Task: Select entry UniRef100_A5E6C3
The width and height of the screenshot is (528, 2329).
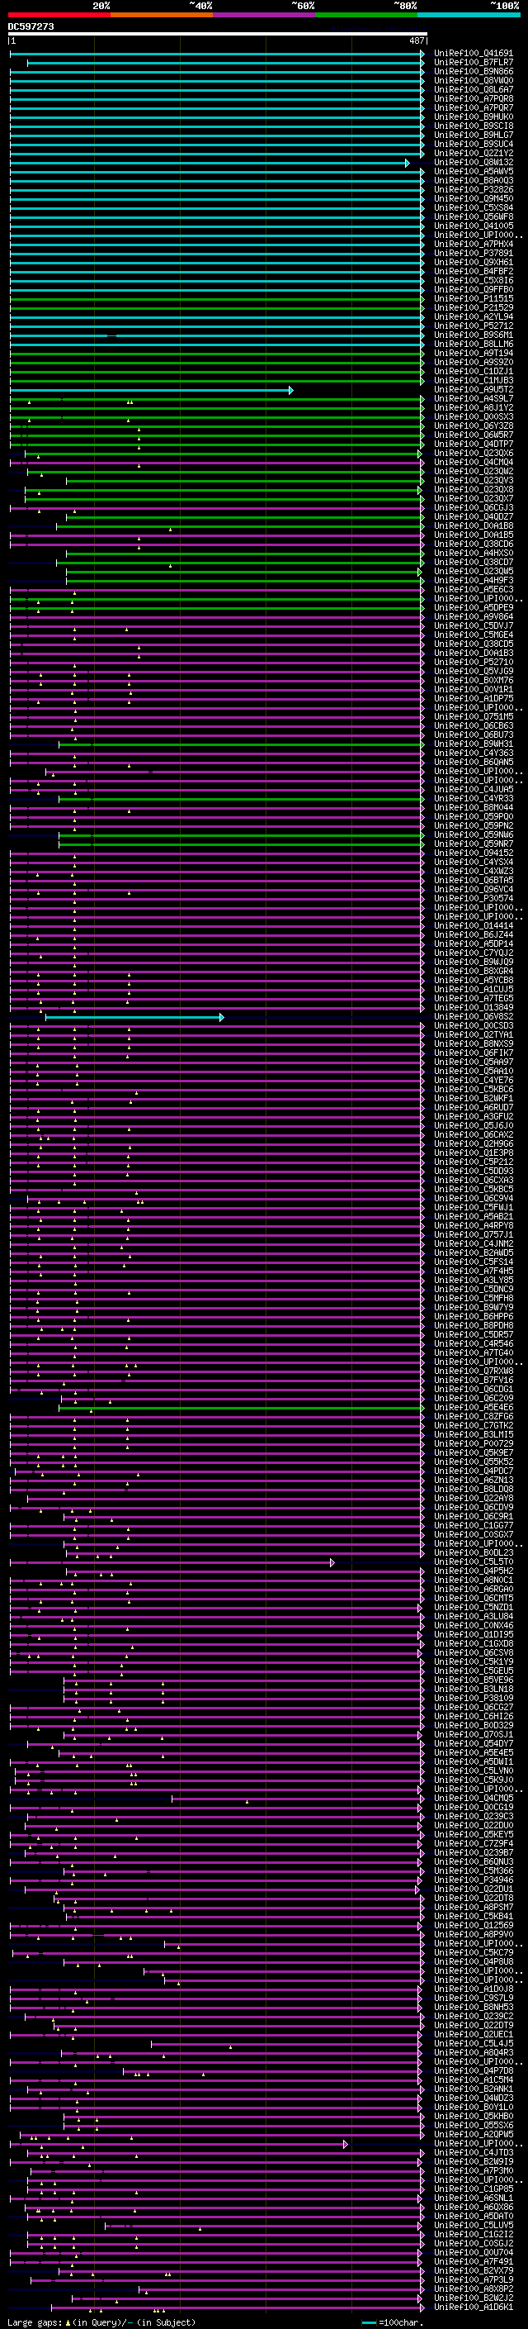Action: point(473,590)
